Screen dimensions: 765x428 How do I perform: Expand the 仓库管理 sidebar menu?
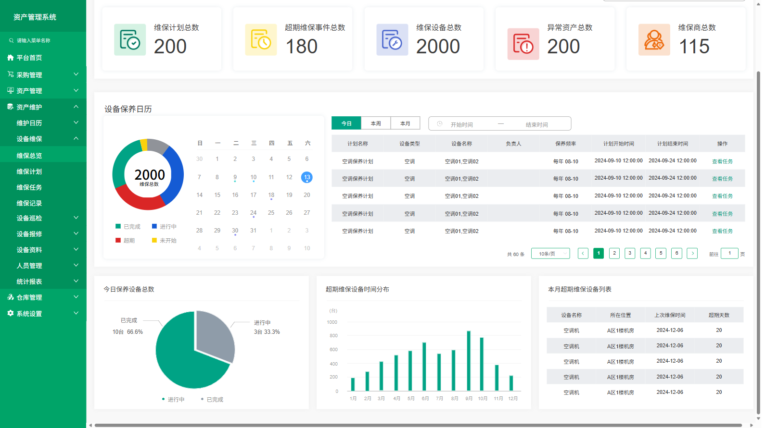[43, 297]
